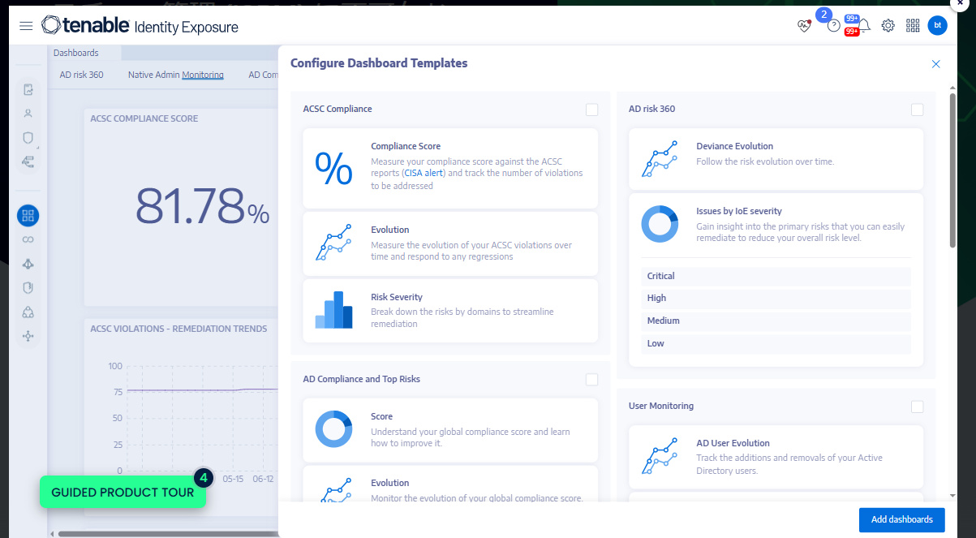Follow the CISA alert link

424,173
